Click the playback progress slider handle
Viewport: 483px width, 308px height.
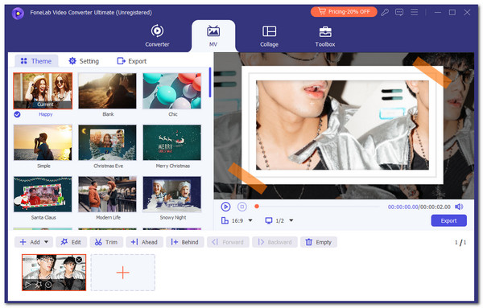(257, 207)
